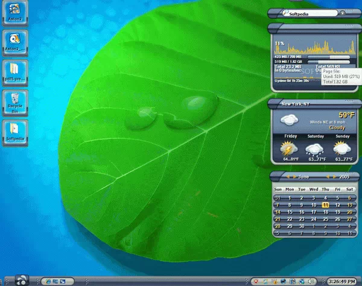Select the pdf5-pre... folder icon
The width and height of the screenshot is (362, 286).
[15, 73]
